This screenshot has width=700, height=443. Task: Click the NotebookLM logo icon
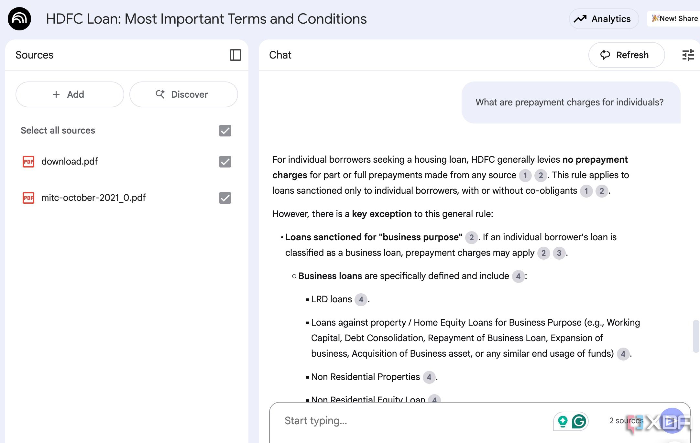coord(19,19)
